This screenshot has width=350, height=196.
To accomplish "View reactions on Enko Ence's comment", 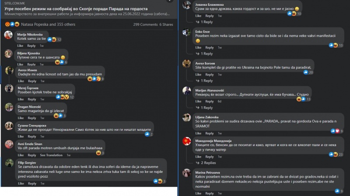I will [x=336, y=45].
